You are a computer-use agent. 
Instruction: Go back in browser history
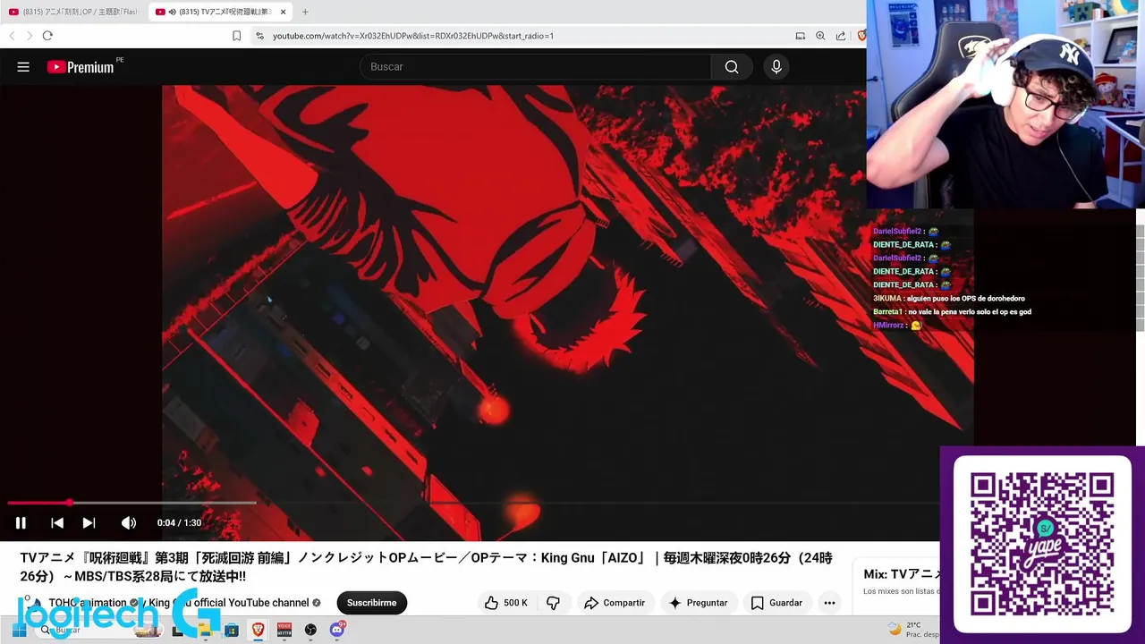12,36
